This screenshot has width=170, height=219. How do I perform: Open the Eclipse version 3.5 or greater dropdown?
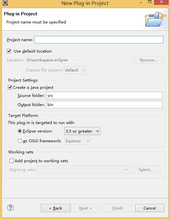click(x=82, y=131)
